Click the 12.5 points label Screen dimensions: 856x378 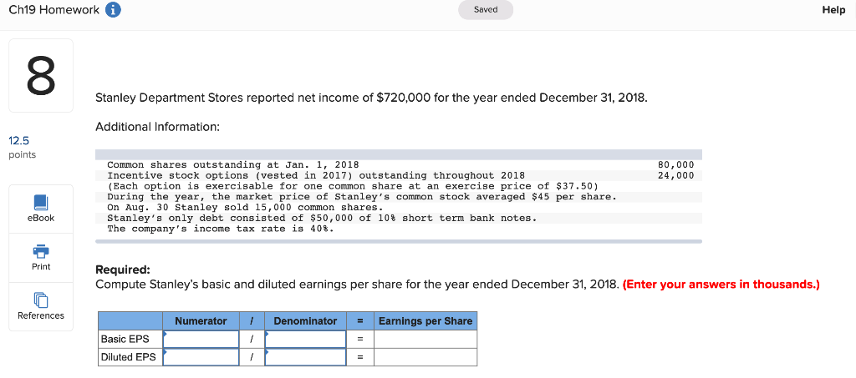click(x=23, y=147)
